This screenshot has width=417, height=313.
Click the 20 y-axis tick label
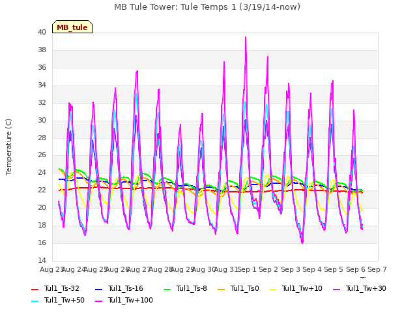(x=42, y=207)
